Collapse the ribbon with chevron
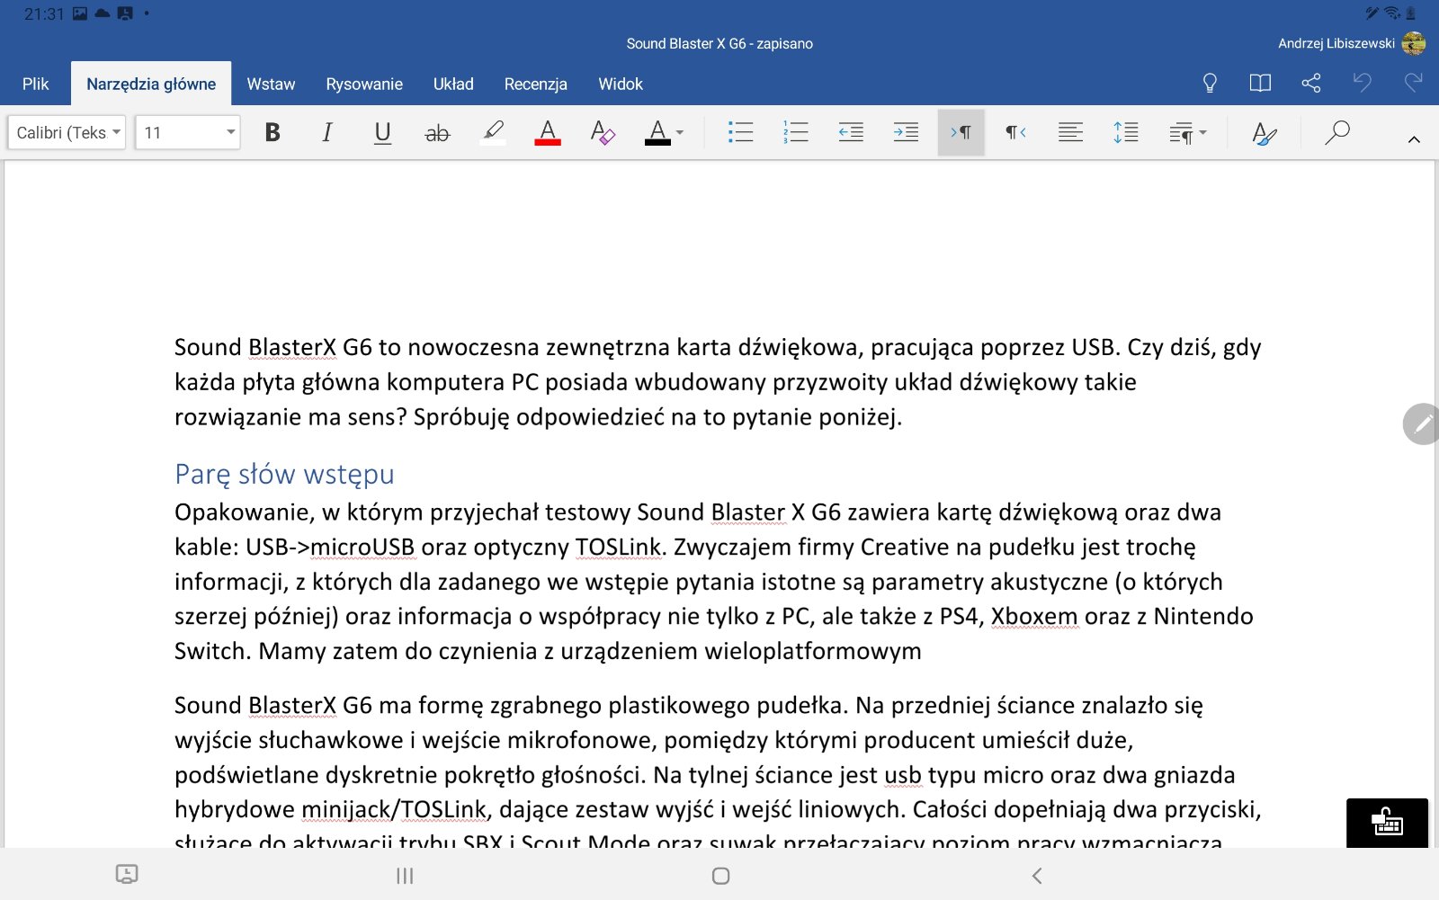 point(1414,139)
